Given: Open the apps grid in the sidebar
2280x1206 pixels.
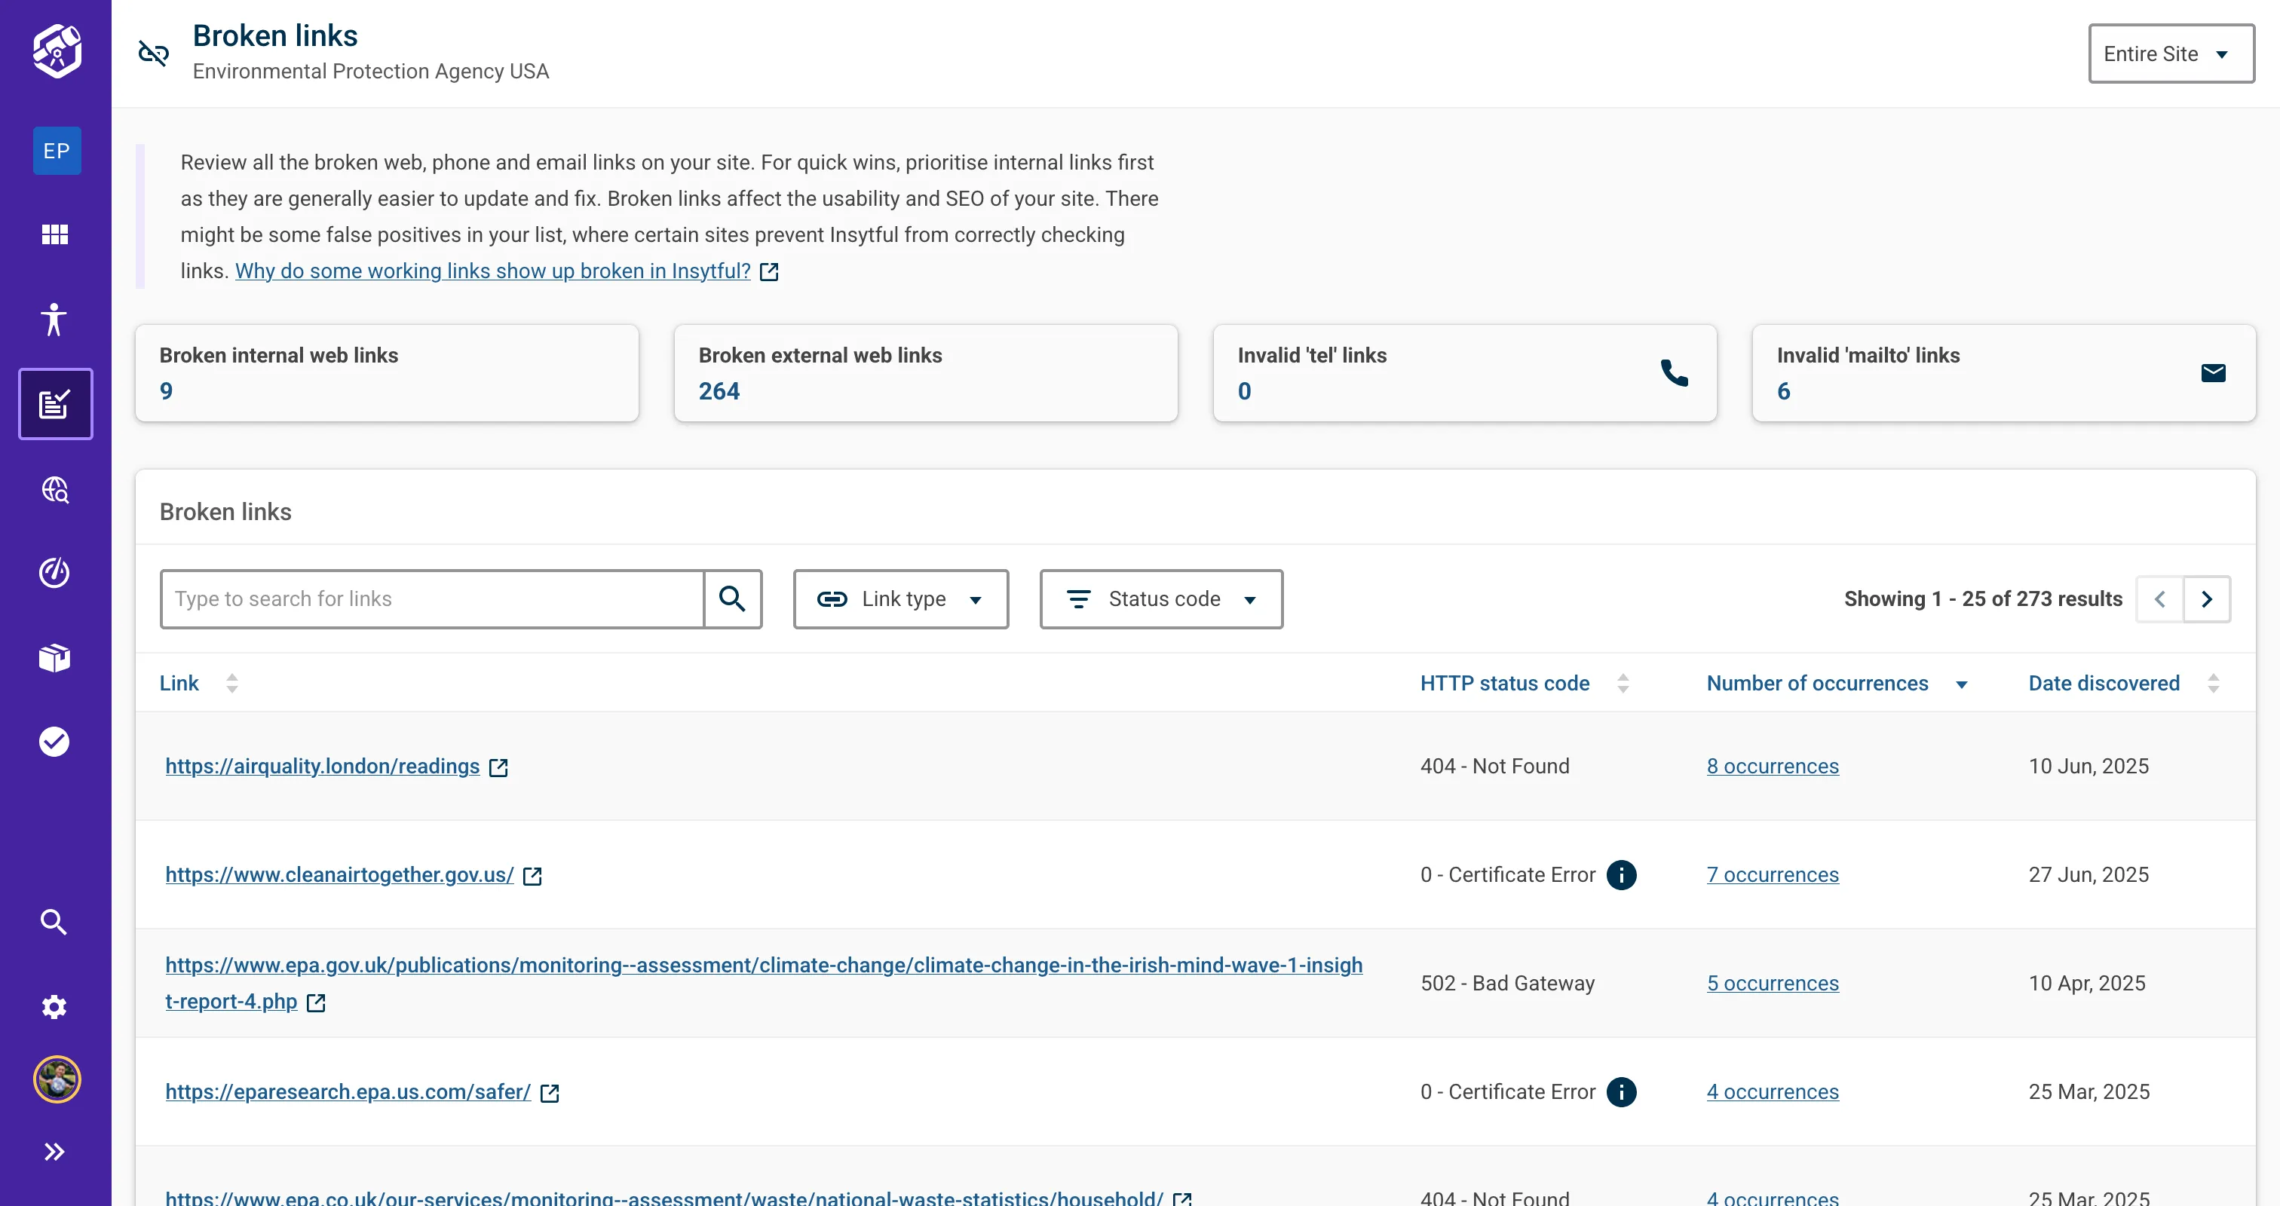Looking at the screenshot, I should (54, 234).
